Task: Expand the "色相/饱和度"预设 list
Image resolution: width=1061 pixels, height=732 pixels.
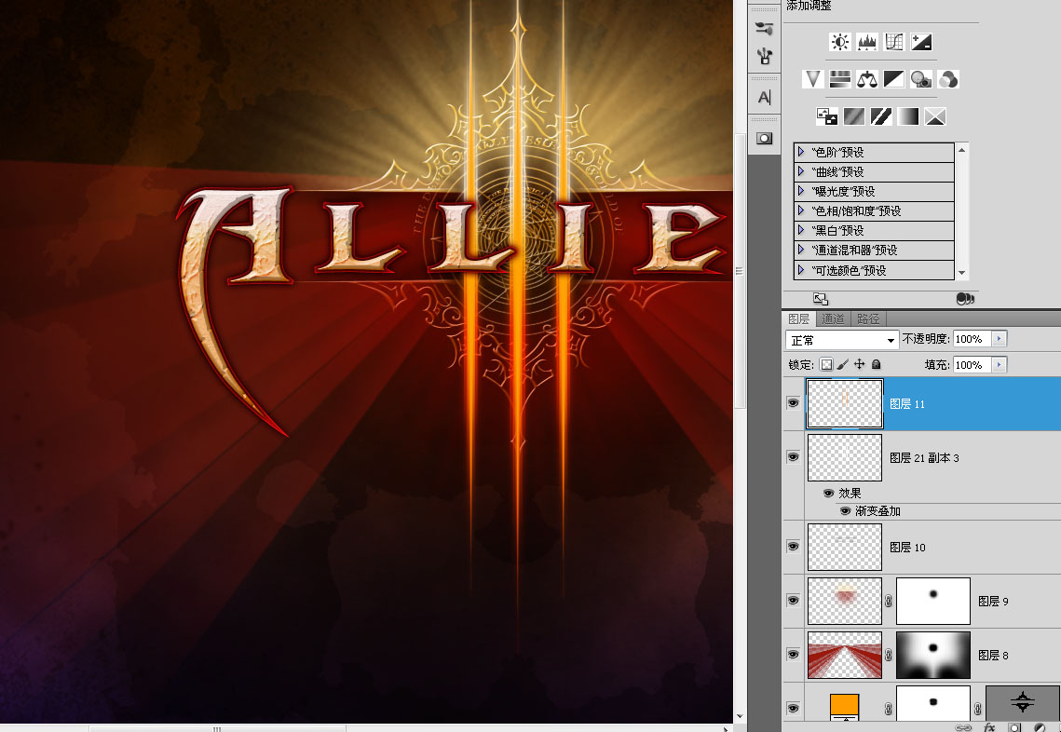Action: click(x=801, y=210)
